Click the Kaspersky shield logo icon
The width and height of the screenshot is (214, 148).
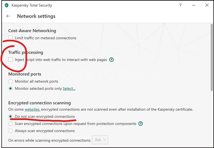[x=7, y=5]
